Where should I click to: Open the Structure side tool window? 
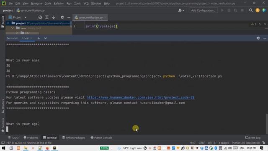click(3, 106)
